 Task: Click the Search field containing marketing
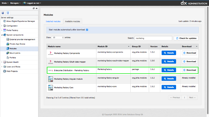click(x=154, y=38)
